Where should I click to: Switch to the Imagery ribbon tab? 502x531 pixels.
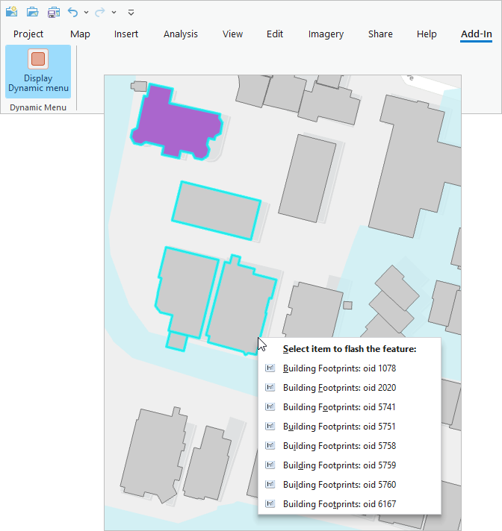click(326, 34)
